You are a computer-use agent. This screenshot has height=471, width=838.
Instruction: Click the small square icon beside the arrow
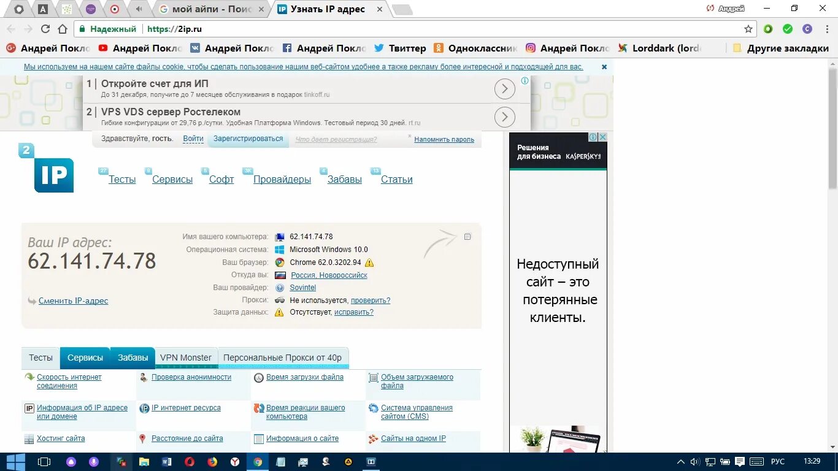click(x=467, y=237)
